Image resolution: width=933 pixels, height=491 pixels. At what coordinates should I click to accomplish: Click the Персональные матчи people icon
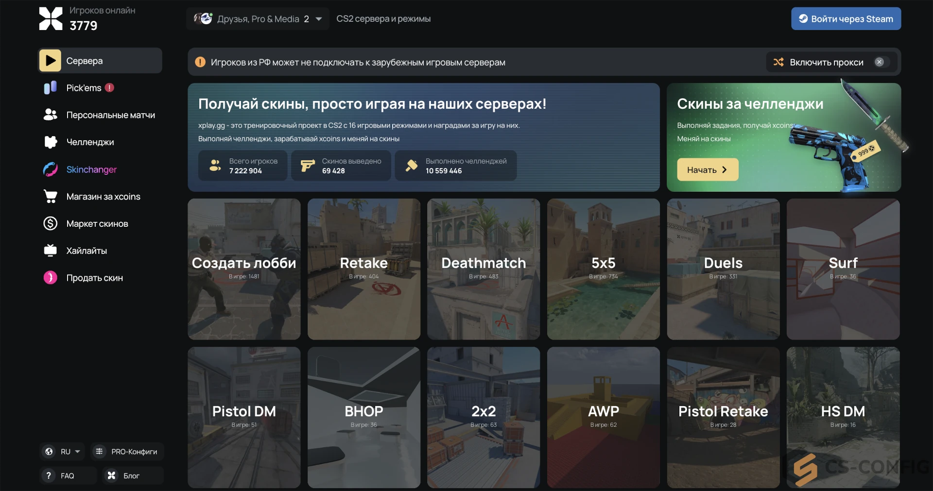(x=50, y=115)
